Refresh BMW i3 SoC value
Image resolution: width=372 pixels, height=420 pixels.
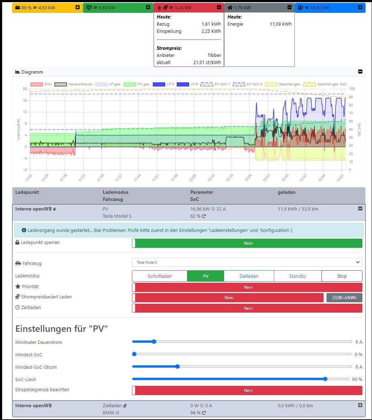click(204, 413)
